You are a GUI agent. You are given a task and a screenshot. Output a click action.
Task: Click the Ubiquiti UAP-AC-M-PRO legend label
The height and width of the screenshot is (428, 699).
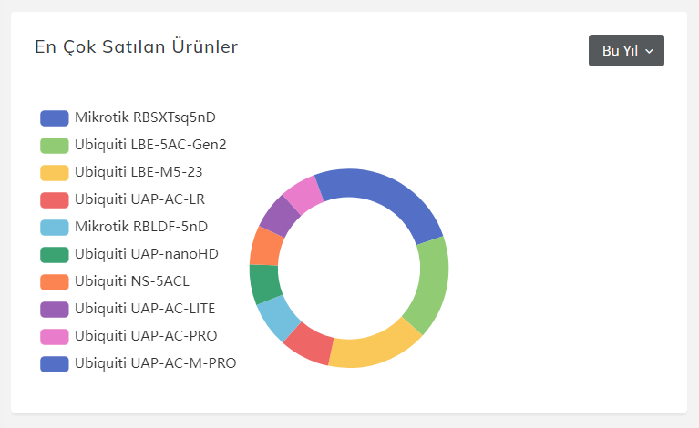156,363
